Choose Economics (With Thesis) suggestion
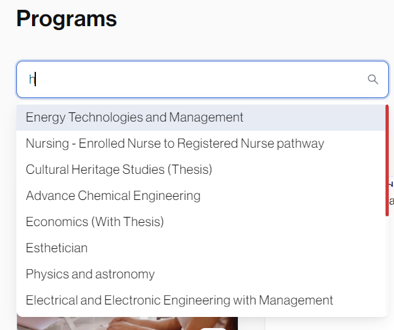The image size is (394, 330). coord(95,222)
